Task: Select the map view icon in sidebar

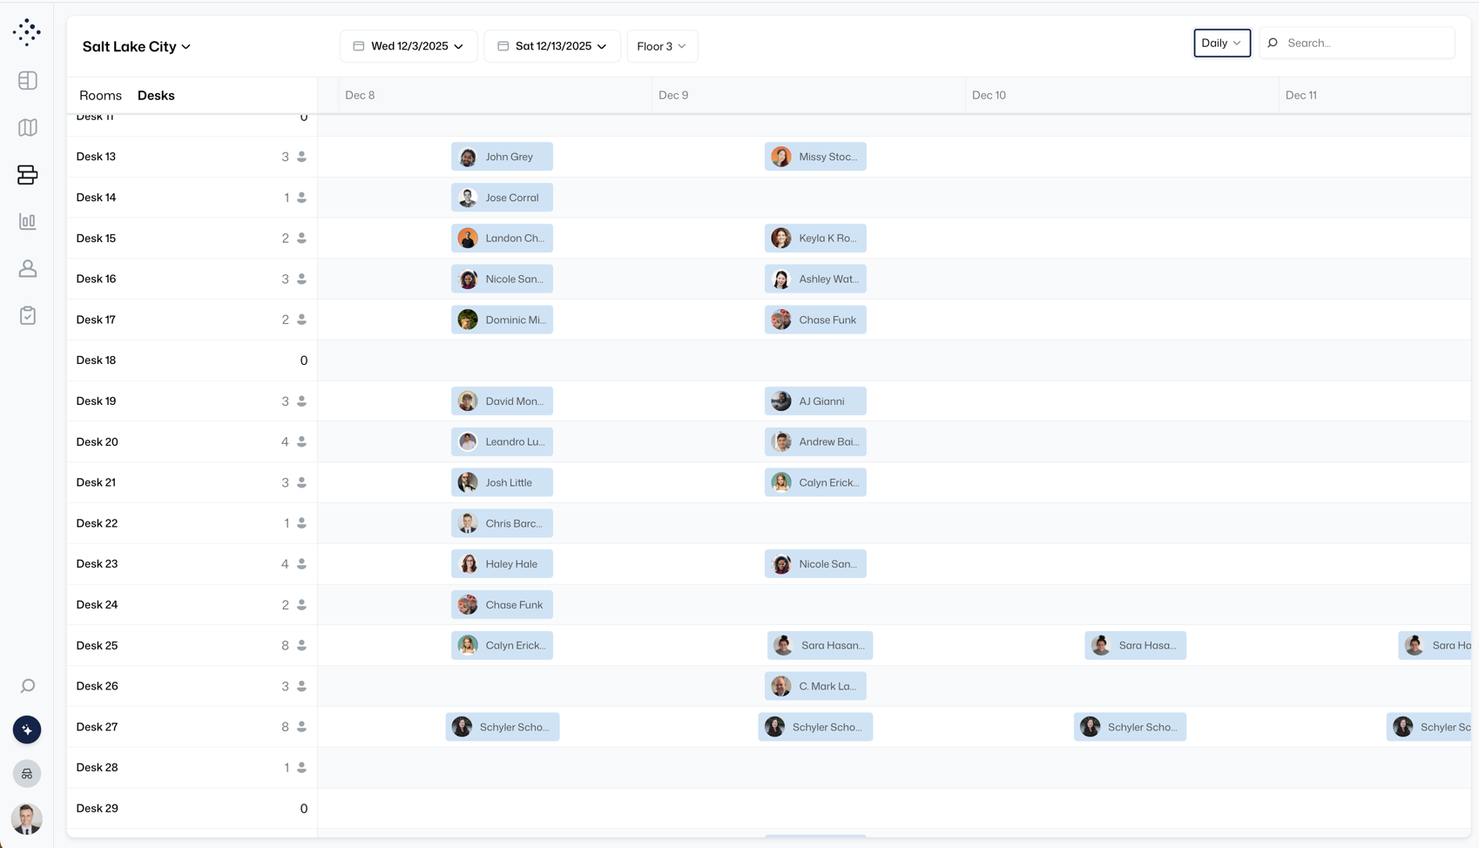Action: pos(27,127)
